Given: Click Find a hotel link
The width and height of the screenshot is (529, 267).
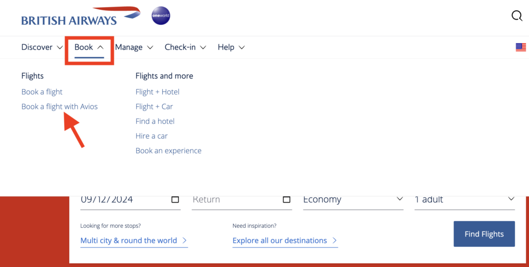Looking at the screenshot, I should (155, 121).
